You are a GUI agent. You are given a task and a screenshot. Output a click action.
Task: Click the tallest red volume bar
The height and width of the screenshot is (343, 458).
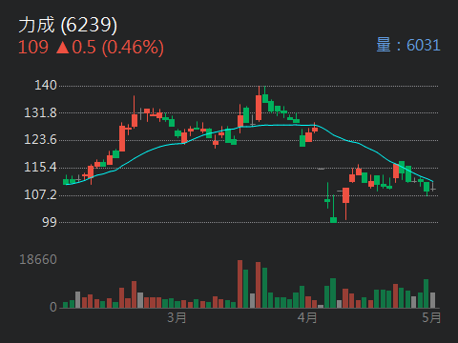click(x=239, y=284)
